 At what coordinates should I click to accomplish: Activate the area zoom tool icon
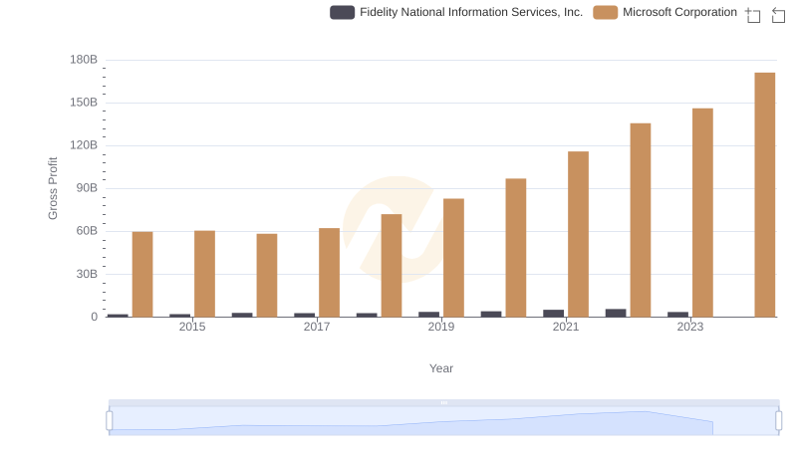[x=753, y=15]
